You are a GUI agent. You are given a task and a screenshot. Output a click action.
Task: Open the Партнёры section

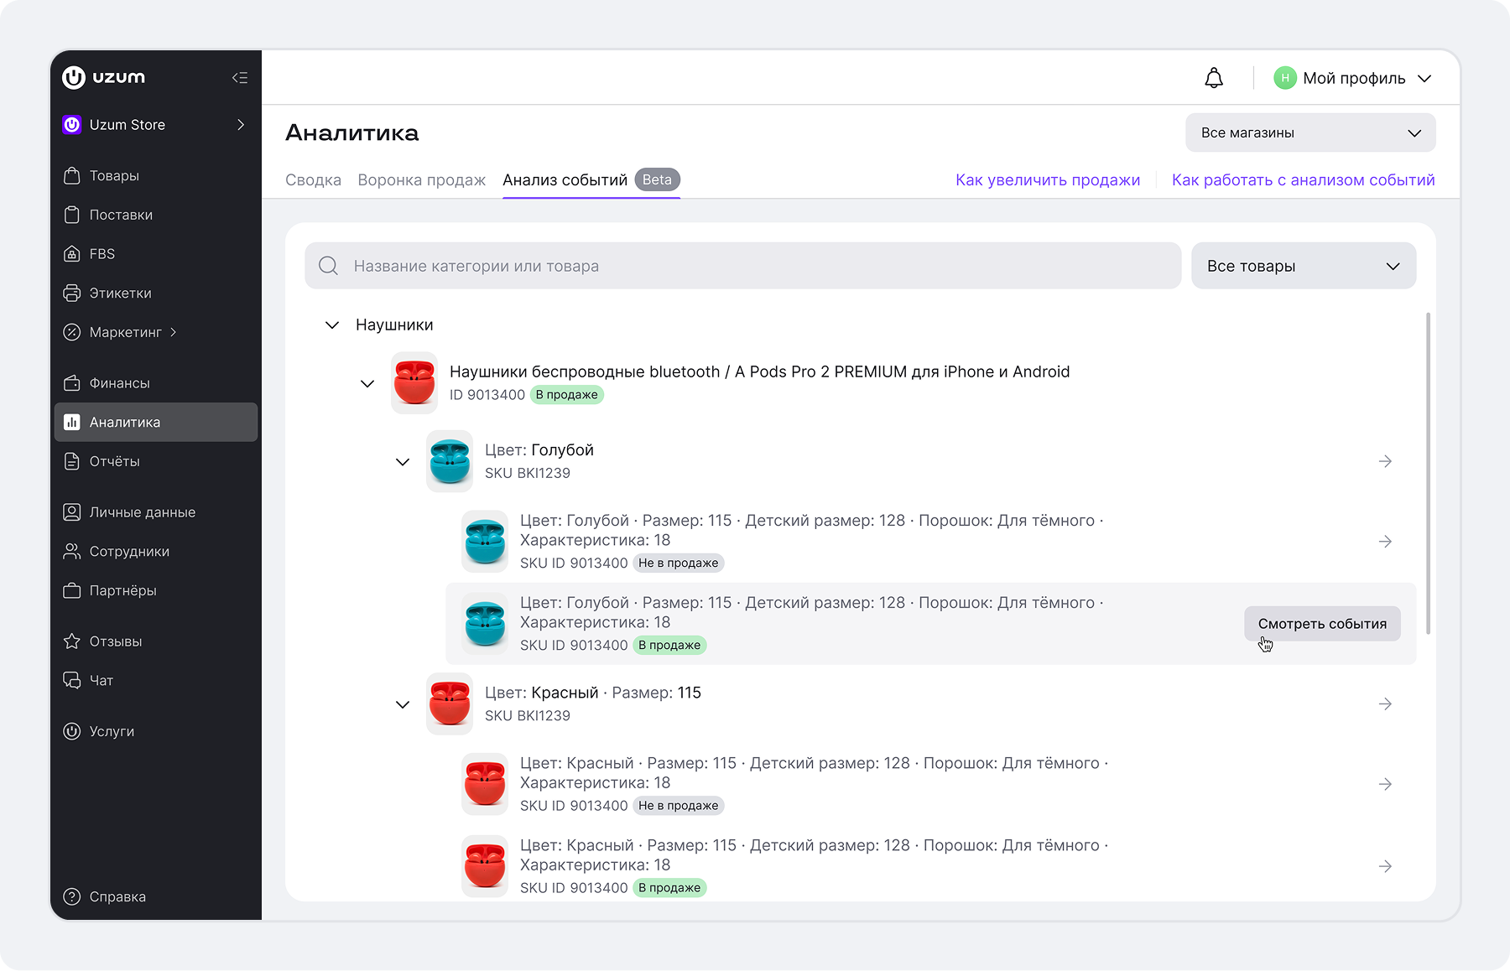156,590
